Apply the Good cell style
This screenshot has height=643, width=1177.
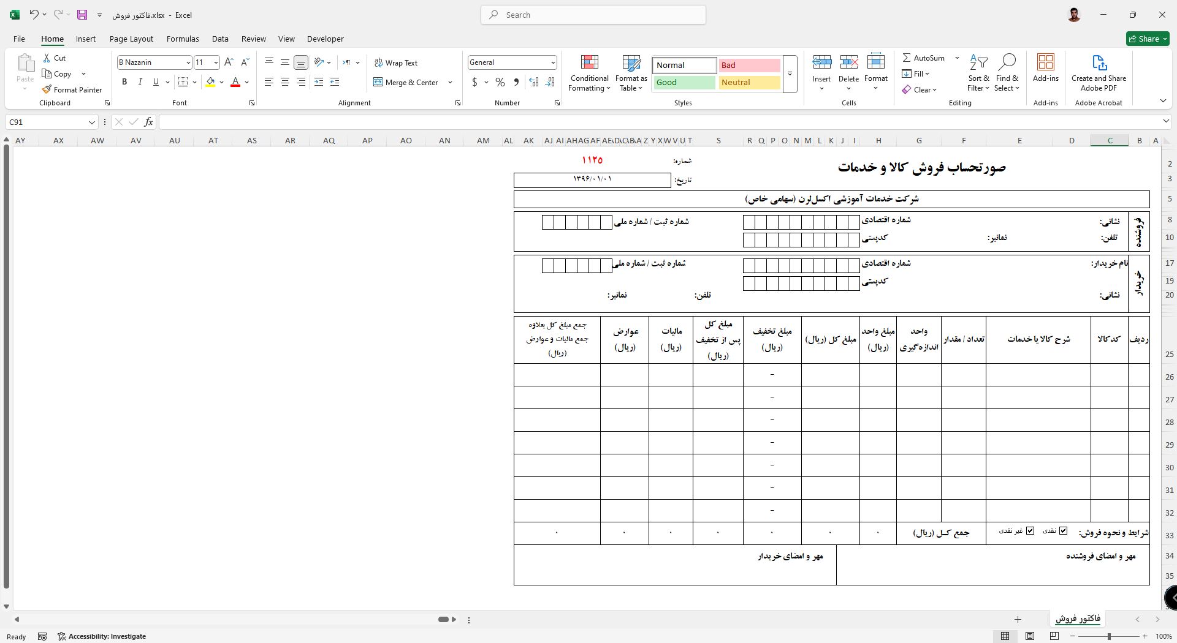pyautogui.click(x=684, y=83)
